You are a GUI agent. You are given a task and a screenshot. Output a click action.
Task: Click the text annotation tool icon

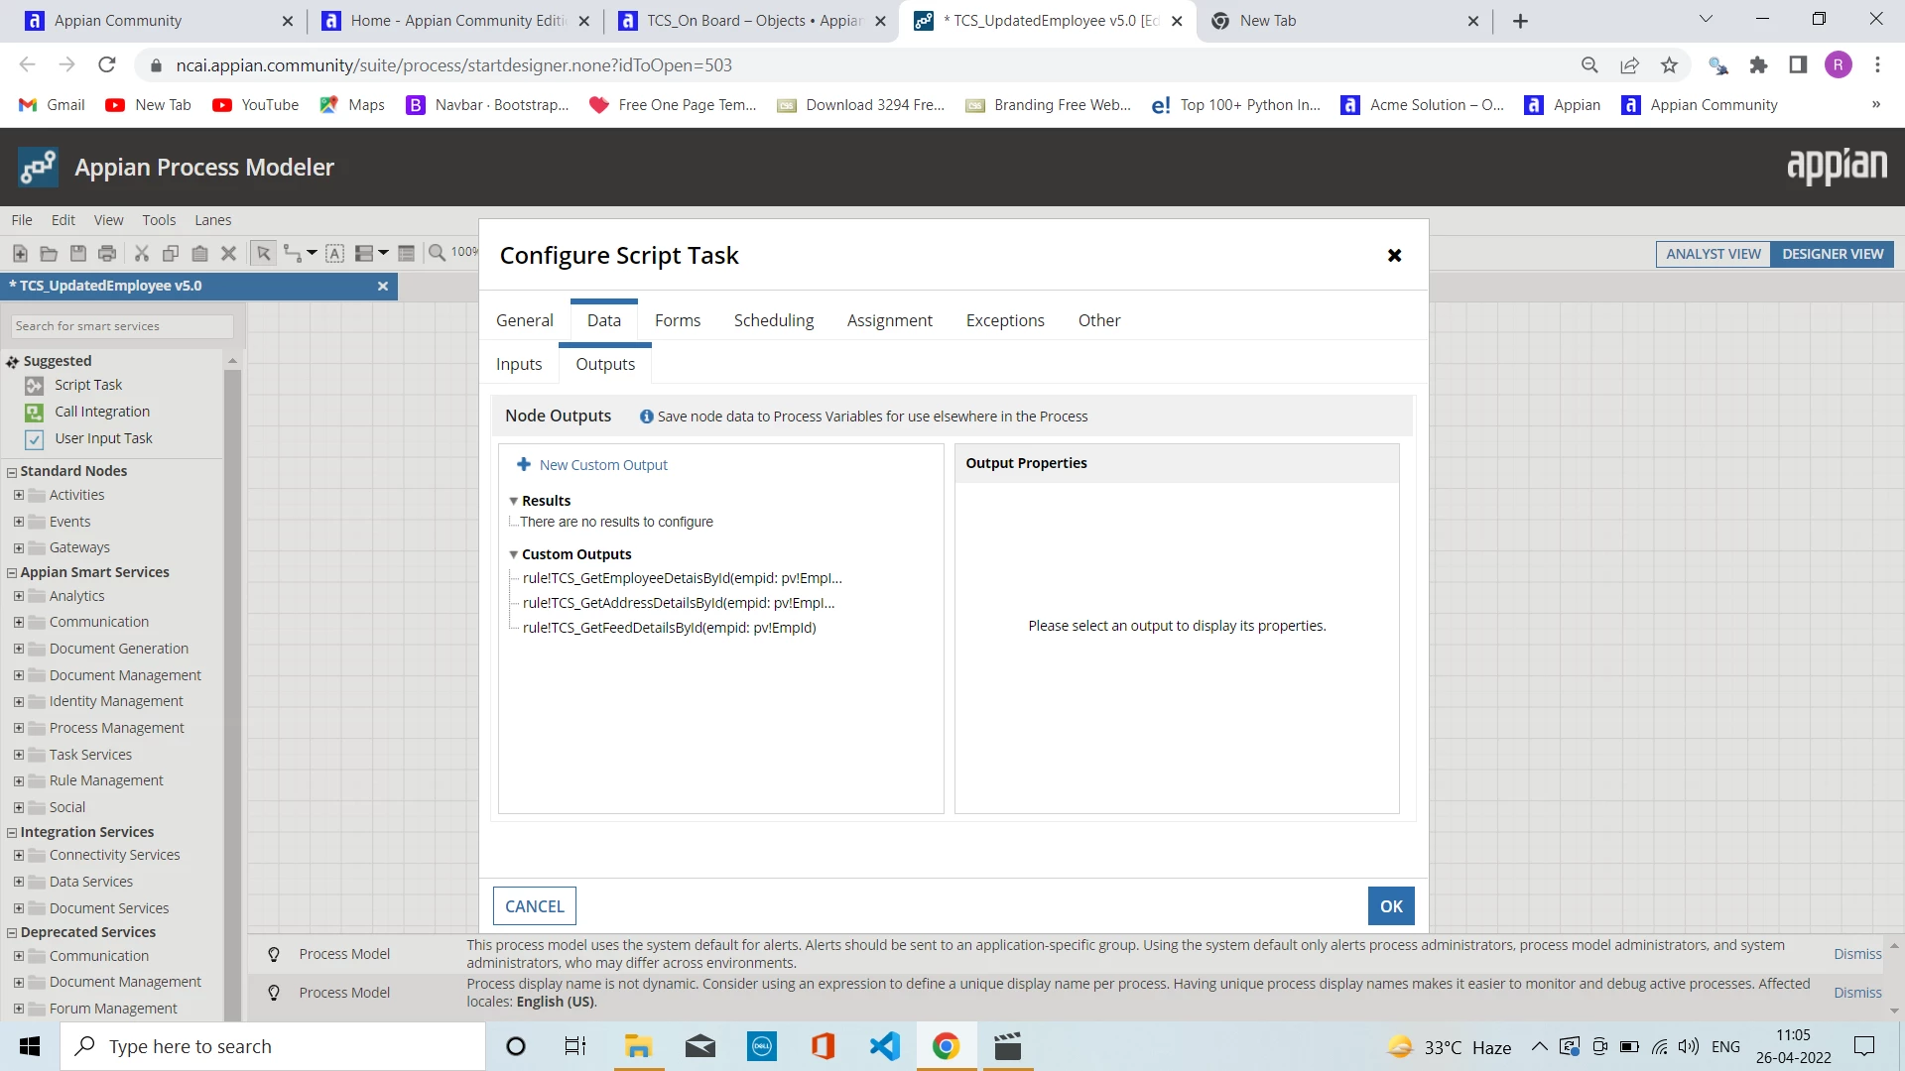click(335, 254)
